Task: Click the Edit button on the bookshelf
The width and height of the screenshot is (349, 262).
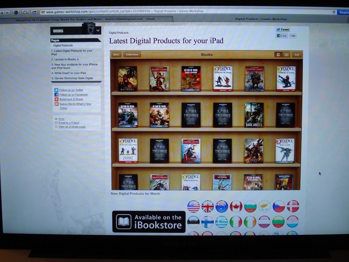Action: (297, 55)
